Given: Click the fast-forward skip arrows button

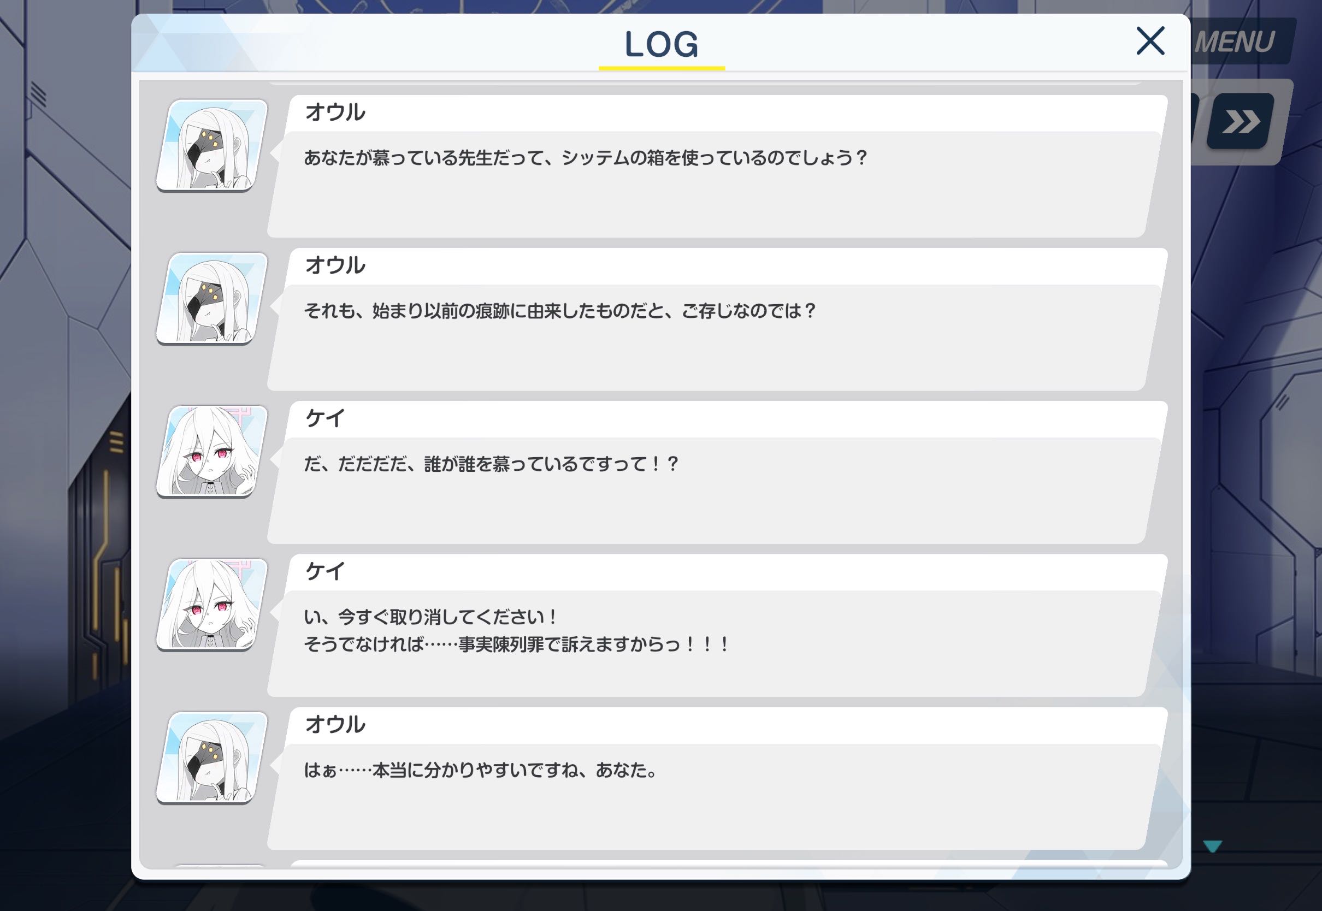Looking at the screenshot, I should 1241,121.
